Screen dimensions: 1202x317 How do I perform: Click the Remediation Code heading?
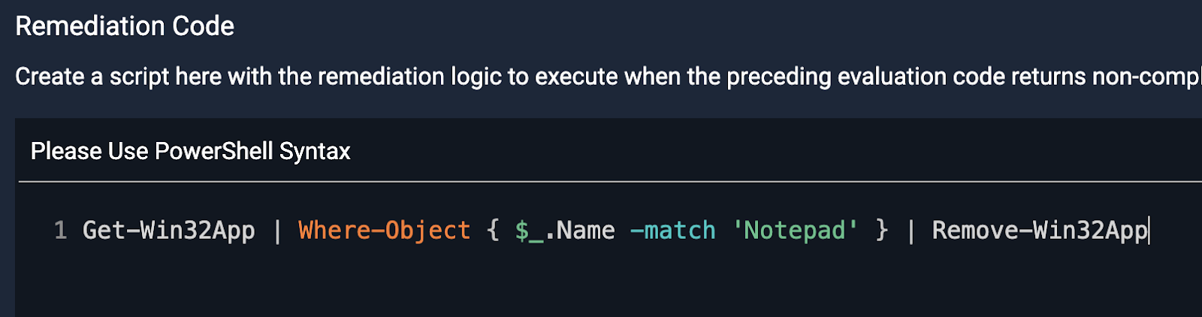tap(125, 26)
